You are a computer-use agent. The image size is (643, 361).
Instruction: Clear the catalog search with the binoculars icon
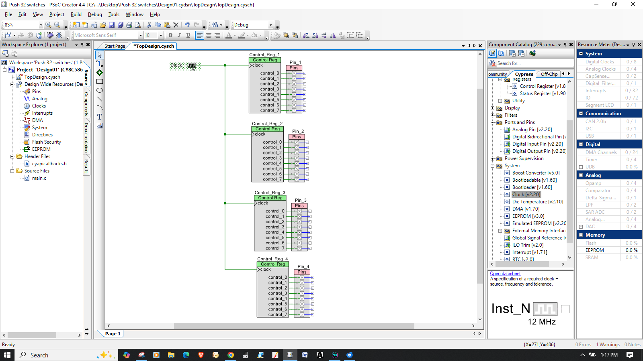click(492, 63)
